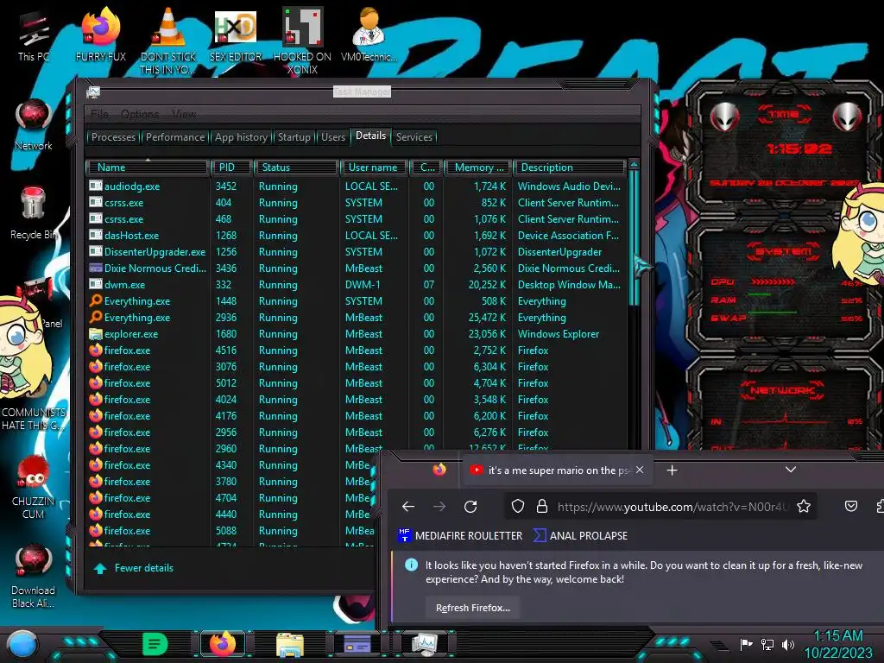The height and width of the screenshot is (663, 884).
Task: Select the firefox.exe row with PID 4516
Action: [x=357, y=350]
